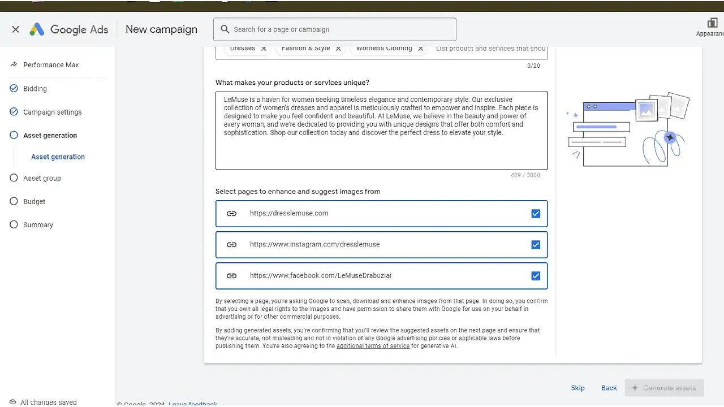Click the Back button
Image resolution: width=724 pixels, height=407 pixels.
(609, 388)
